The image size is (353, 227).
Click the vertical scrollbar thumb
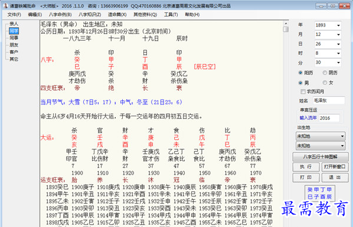tap(286, 29)
